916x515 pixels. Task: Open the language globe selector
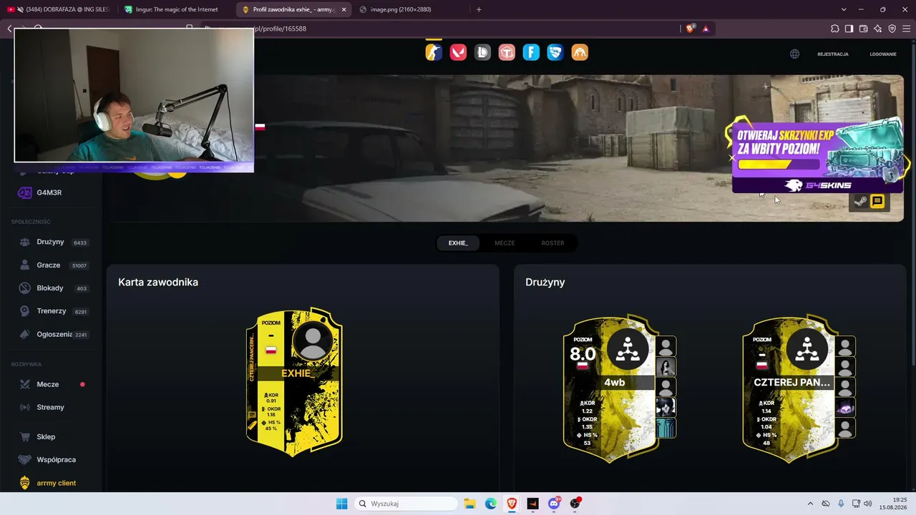(x=794, y=54)
